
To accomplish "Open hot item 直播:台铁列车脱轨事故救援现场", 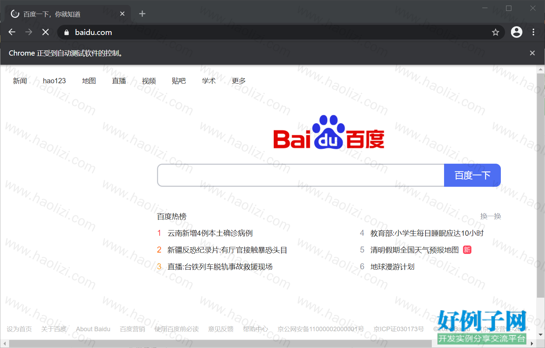I will (x=220, y=267).
